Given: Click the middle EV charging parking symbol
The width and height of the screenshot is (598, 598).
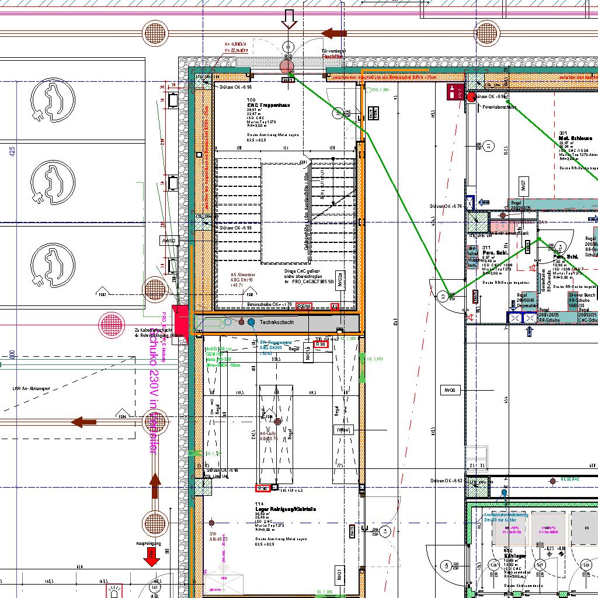Looking at the screenshot, I should 53,182.
